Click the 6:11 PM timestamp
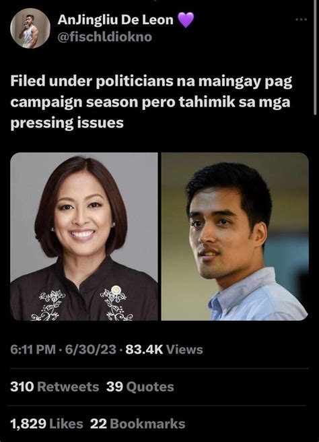 33,350
